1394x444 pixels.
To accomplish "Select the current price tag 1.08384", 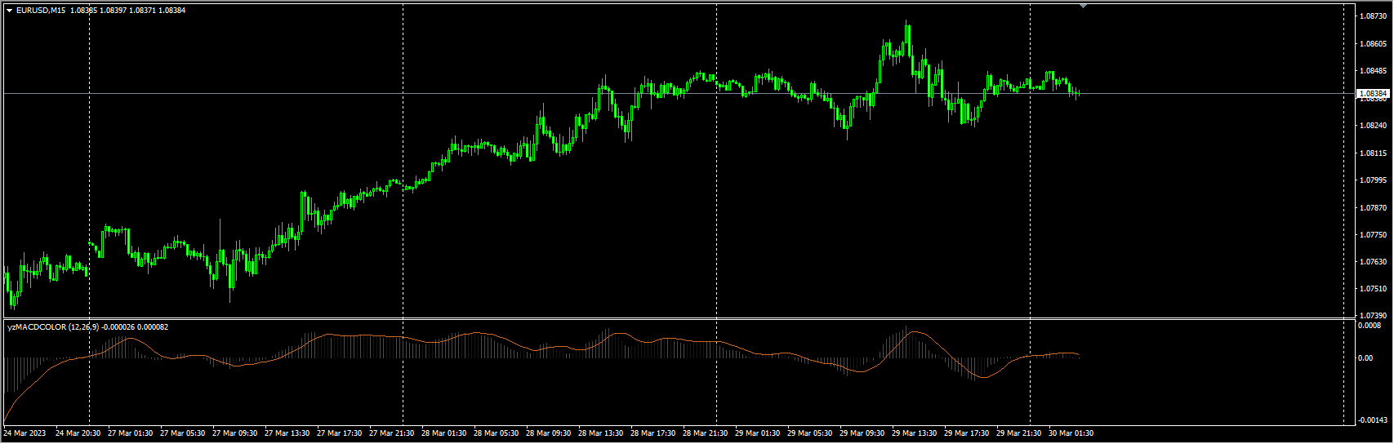I will pyautogui.click(x=1371, y=94).
